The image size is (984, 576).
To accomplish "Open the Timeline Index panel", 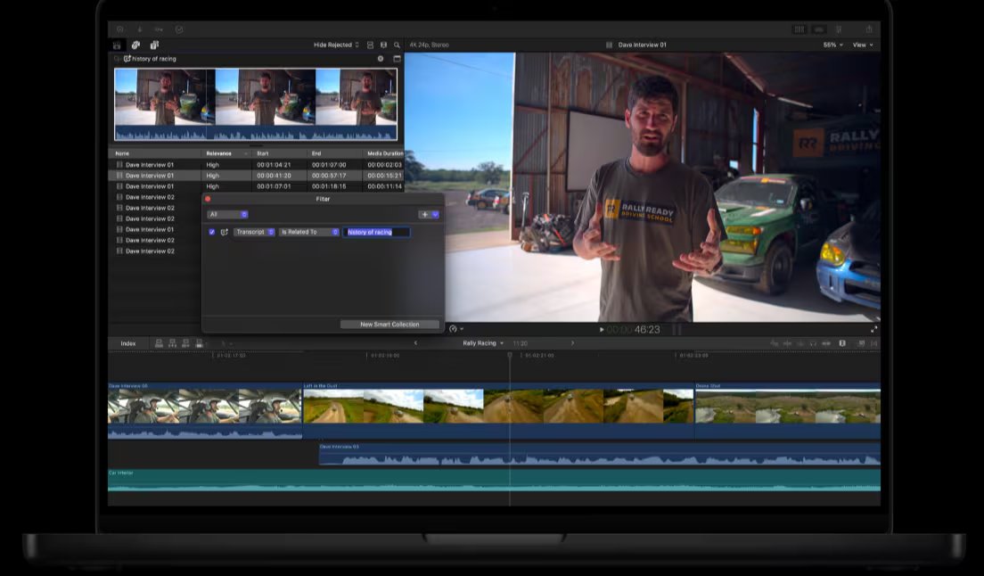I will (128, 343).
